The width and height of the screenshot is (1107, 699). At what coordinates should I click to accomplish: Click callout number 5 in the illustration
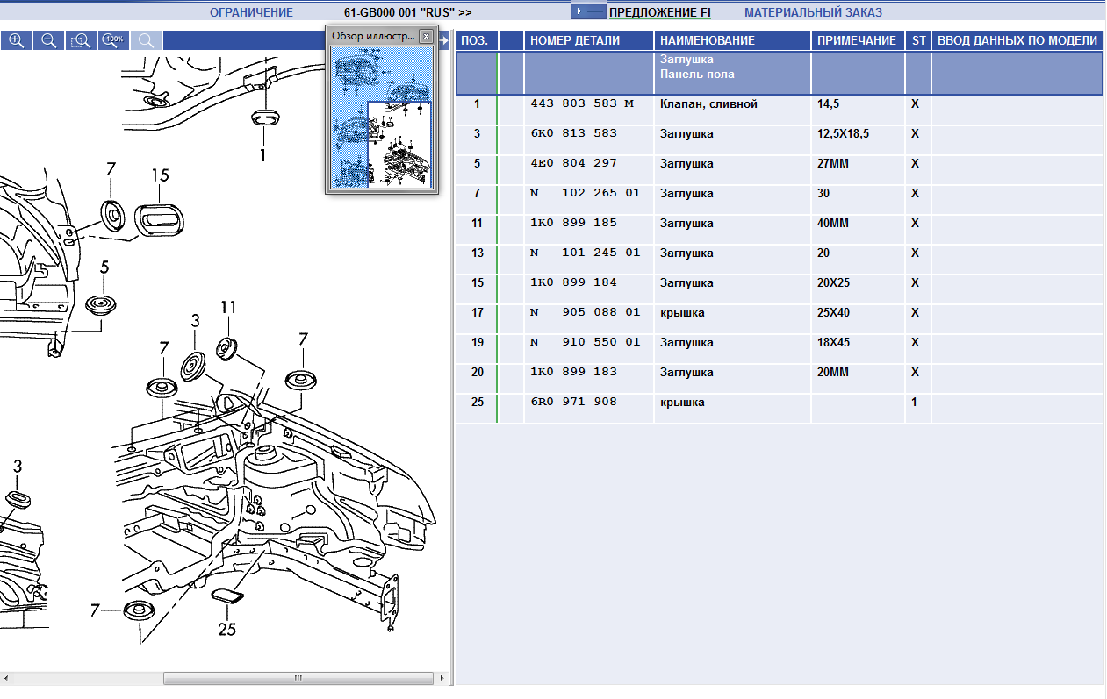[x=104, y=267]
